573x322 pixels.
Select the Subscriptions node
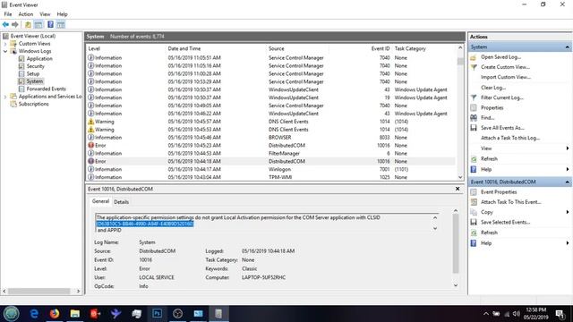click(34, 104)
